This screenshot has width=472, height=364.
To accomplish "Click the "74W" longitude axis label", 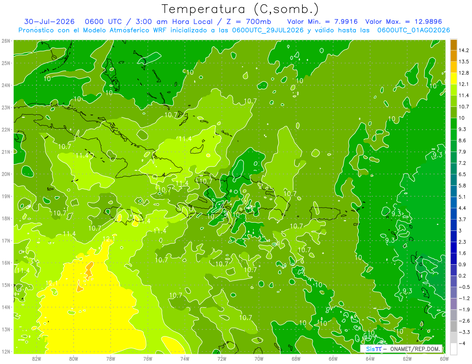I will tap(185, 359).
